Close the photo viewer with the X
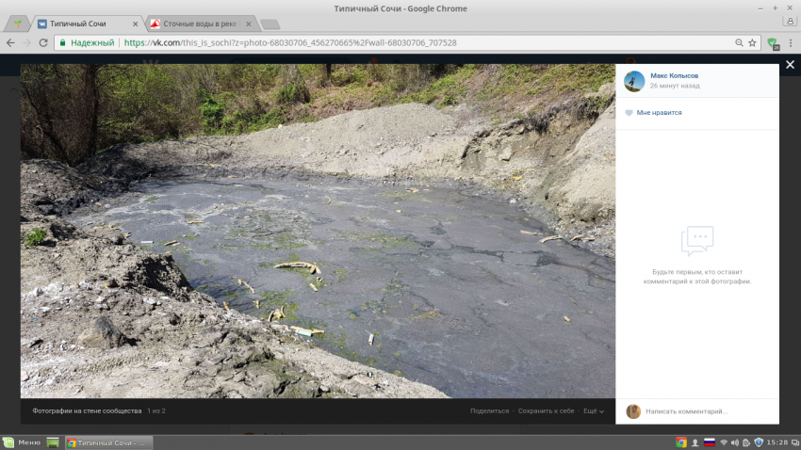This screenshot has height=450, width=801. point(789,68)
